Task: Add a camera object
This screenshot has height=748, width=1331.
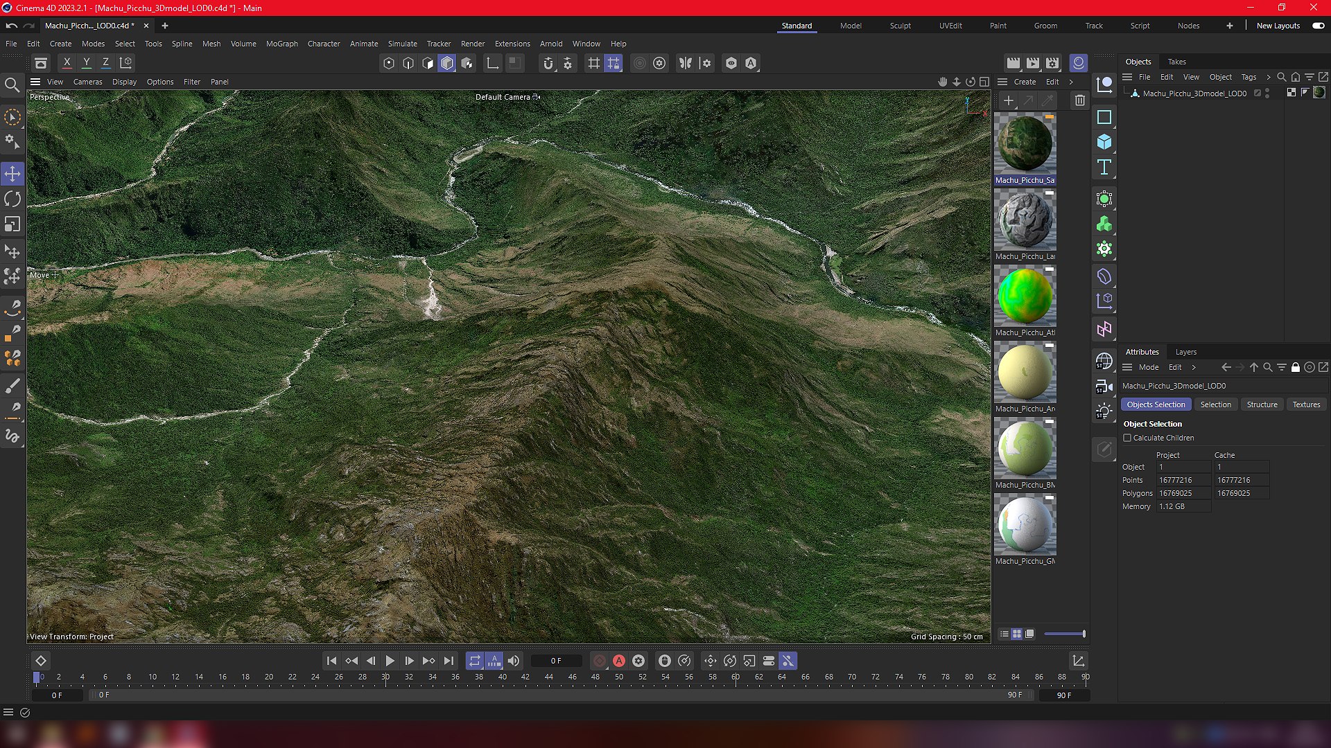Action: [x=1104, y=386]
